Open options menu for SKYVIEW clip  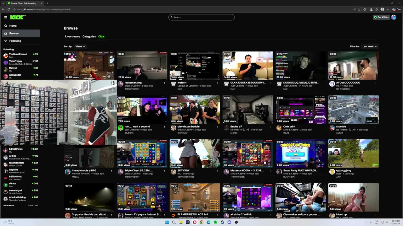click(217, 171)
